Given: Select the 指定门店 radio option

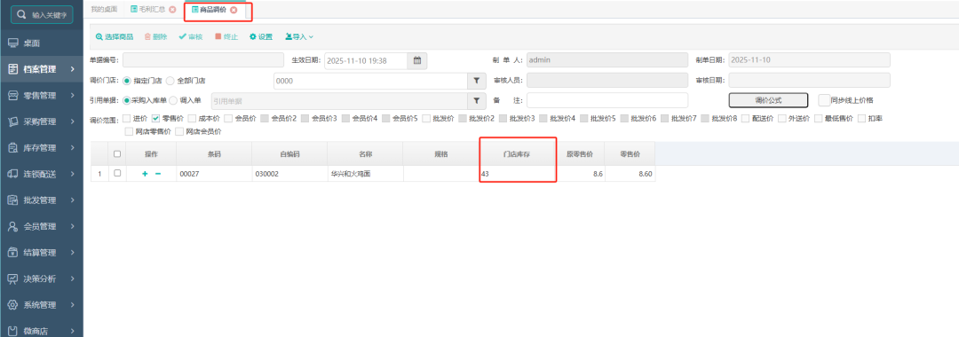Looking at the screenshot, I should coord(127,81).
